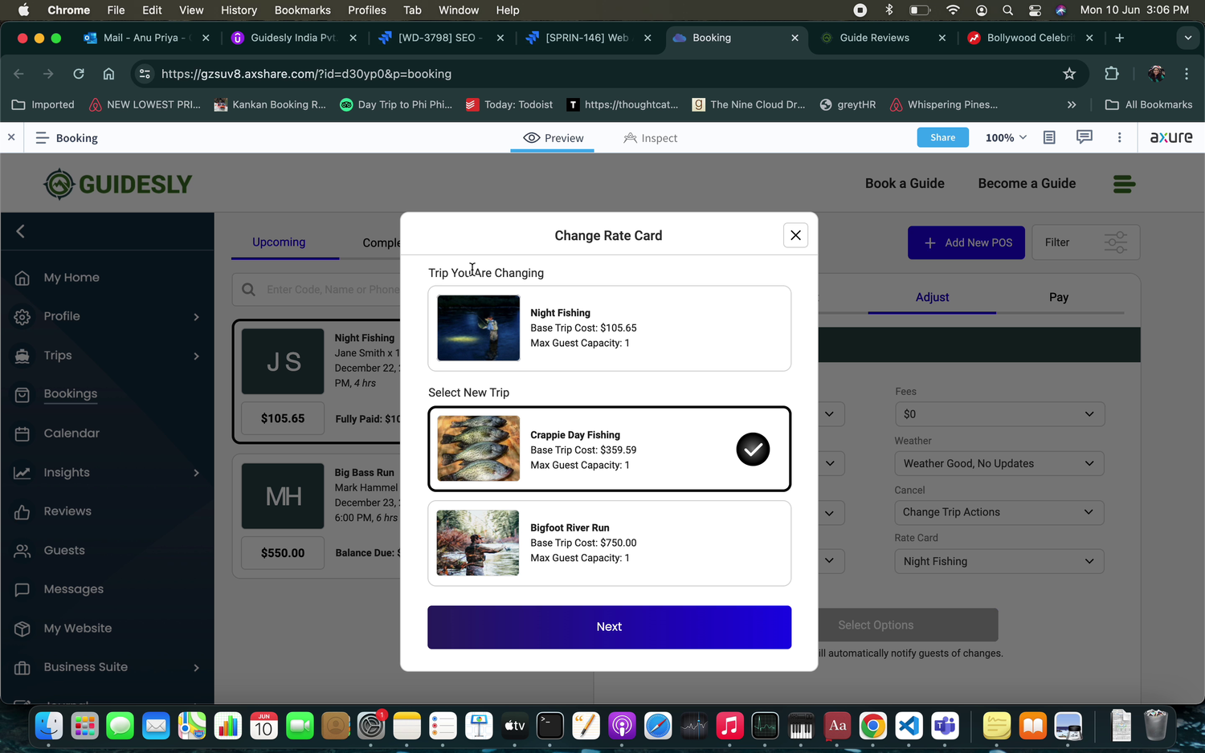1205x753 pixels.
Task: Switch to the Upcoming bookings tab
Action: pyautogui.click(x=279, y=242)
